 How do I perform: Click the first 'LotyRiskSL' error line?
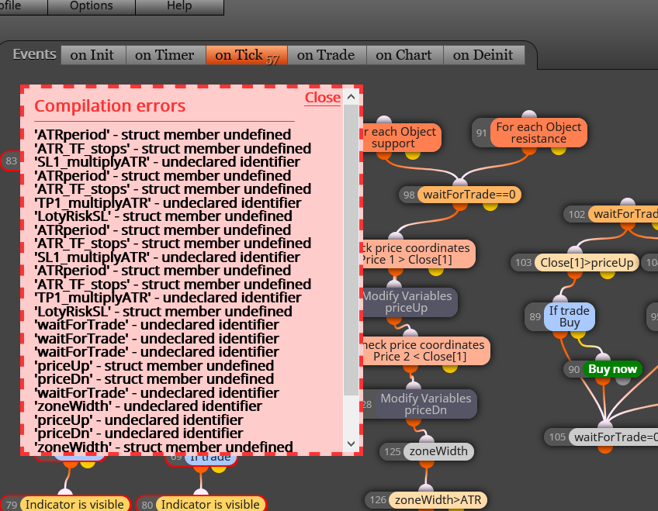163,216
